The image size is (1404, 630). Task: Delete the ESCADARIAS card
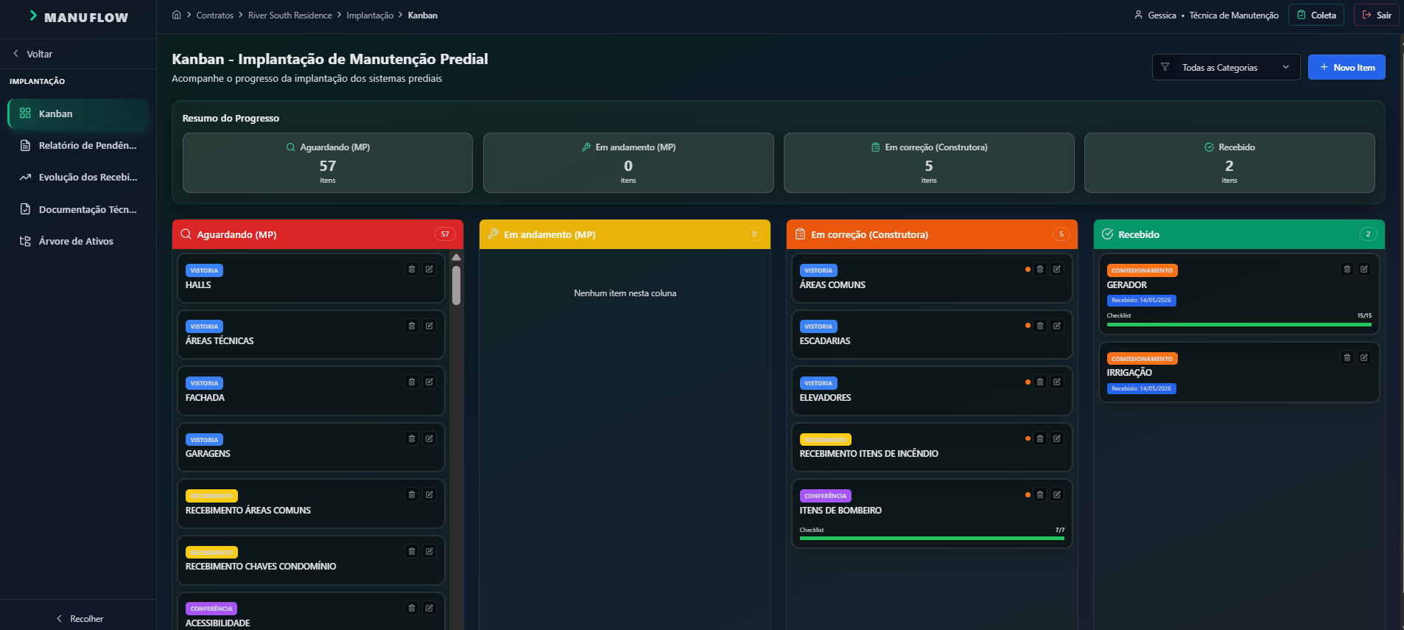[x=1040, y=326]
